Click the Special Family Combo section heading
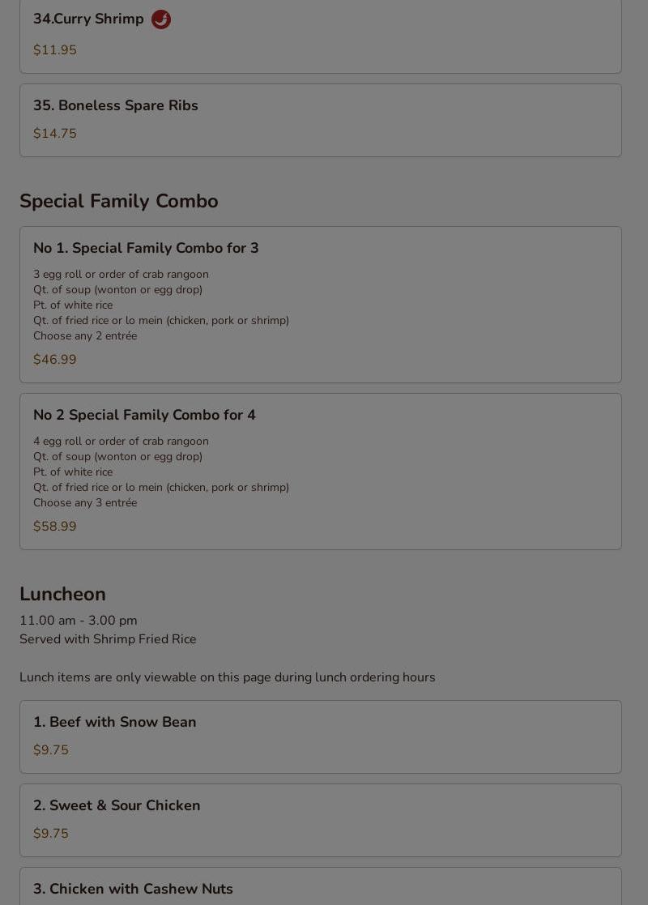 pyautogui.click(x=119, y=202)
